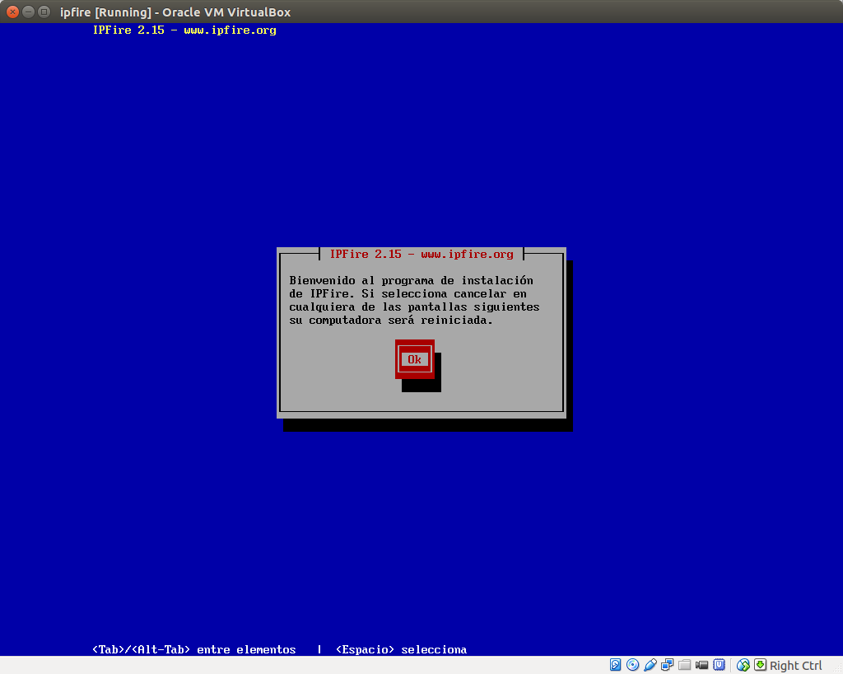Click the hard disk activity icon in the status bar
Screen dimensions: 843x674
[615, 665]
